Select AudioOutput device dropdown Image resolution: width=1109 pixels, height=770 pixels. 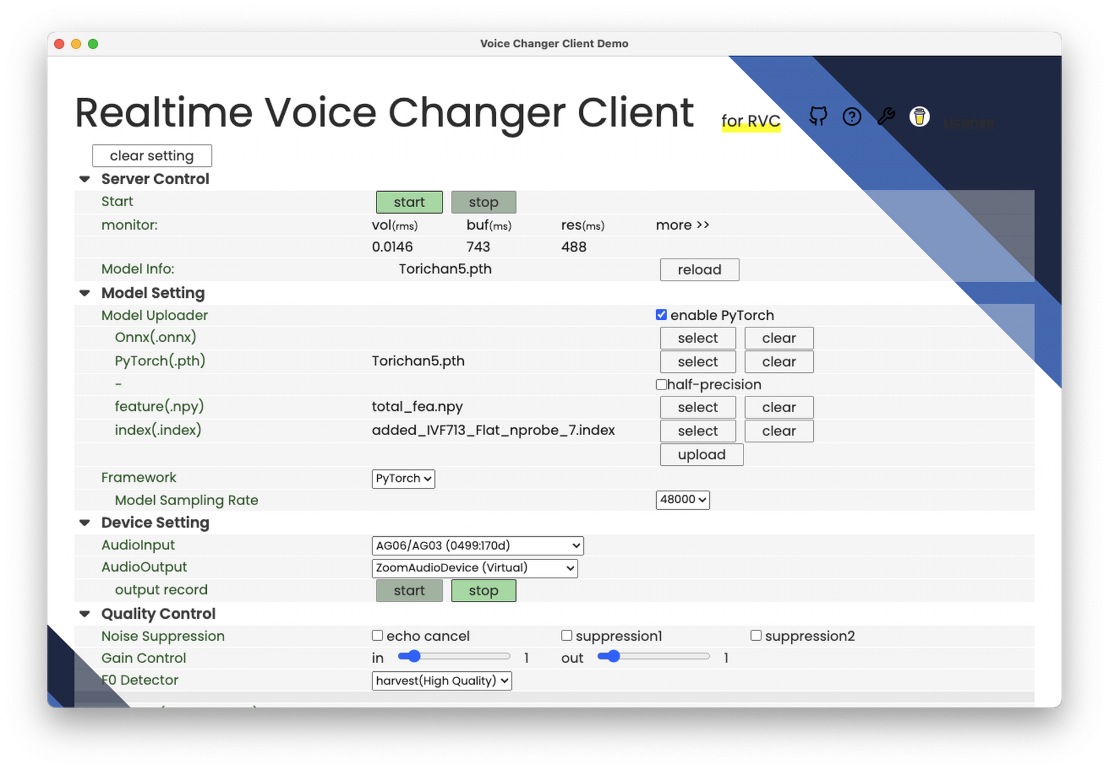(x=475, y=567)
